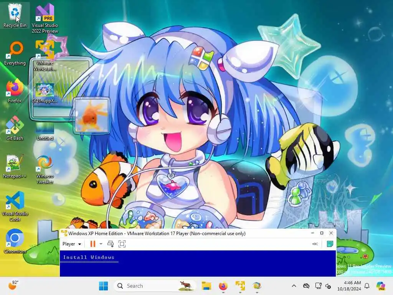393x295 pixels.
Task: Click the cloud sync tray icon
Action: coord(306,286)
